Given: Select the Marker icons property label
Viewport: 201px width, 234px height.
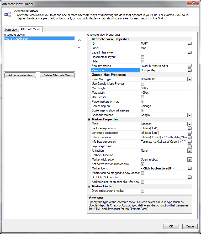Looking at the screenshot, I should 100,168.
